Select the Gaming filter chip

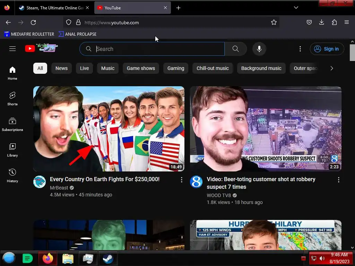pos(176,68)
